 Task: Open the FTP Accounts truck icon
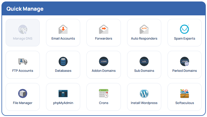23,61
